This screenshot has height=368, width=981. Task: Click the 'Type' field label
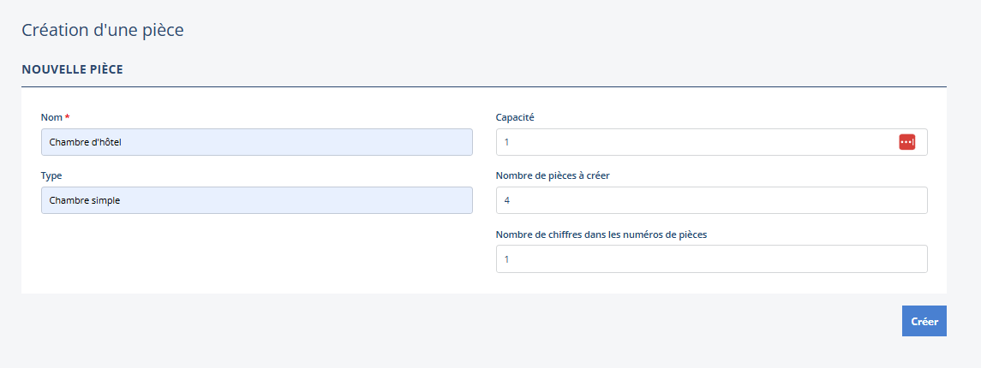51,175
